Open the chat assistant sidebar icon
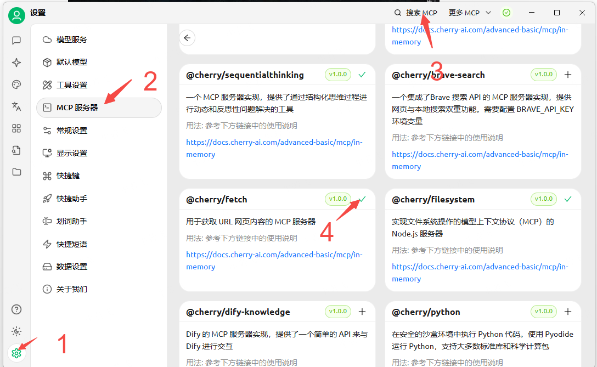The image size is (597, 367). coord(16,41)
